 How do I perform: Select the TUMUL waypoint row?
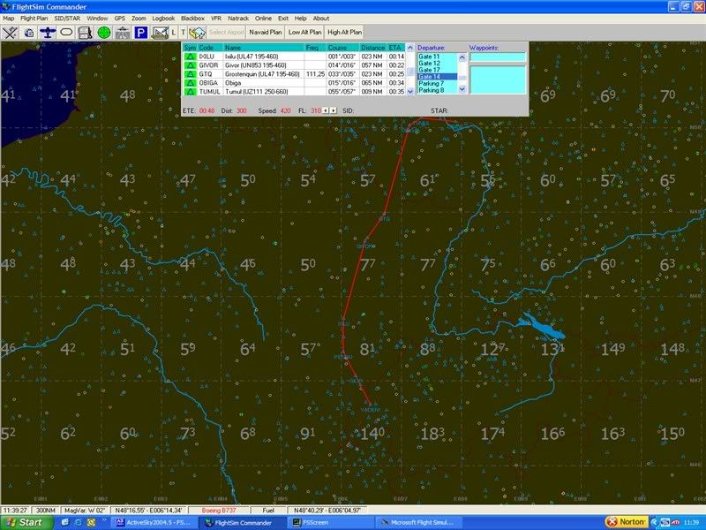(294, 92)
